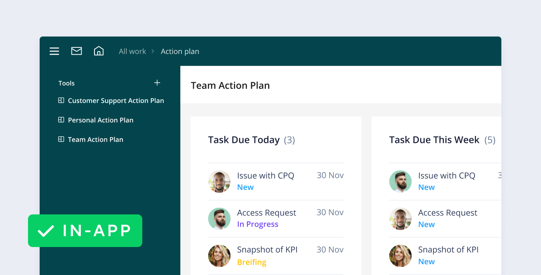The image size is (541, 275).
Task: Select Team Action Plan in sidebar
Action: tap(96, 139)
